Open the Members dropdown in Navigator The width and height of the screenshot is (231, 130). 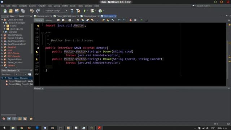[x=9, y=74]
